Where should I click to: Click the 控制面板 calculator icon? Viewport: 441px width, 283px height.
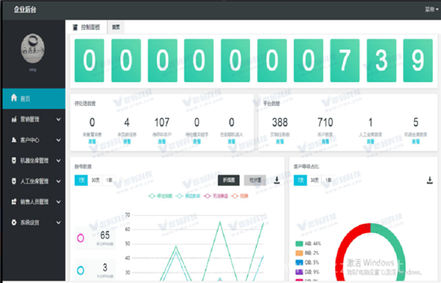coord(75,27)
